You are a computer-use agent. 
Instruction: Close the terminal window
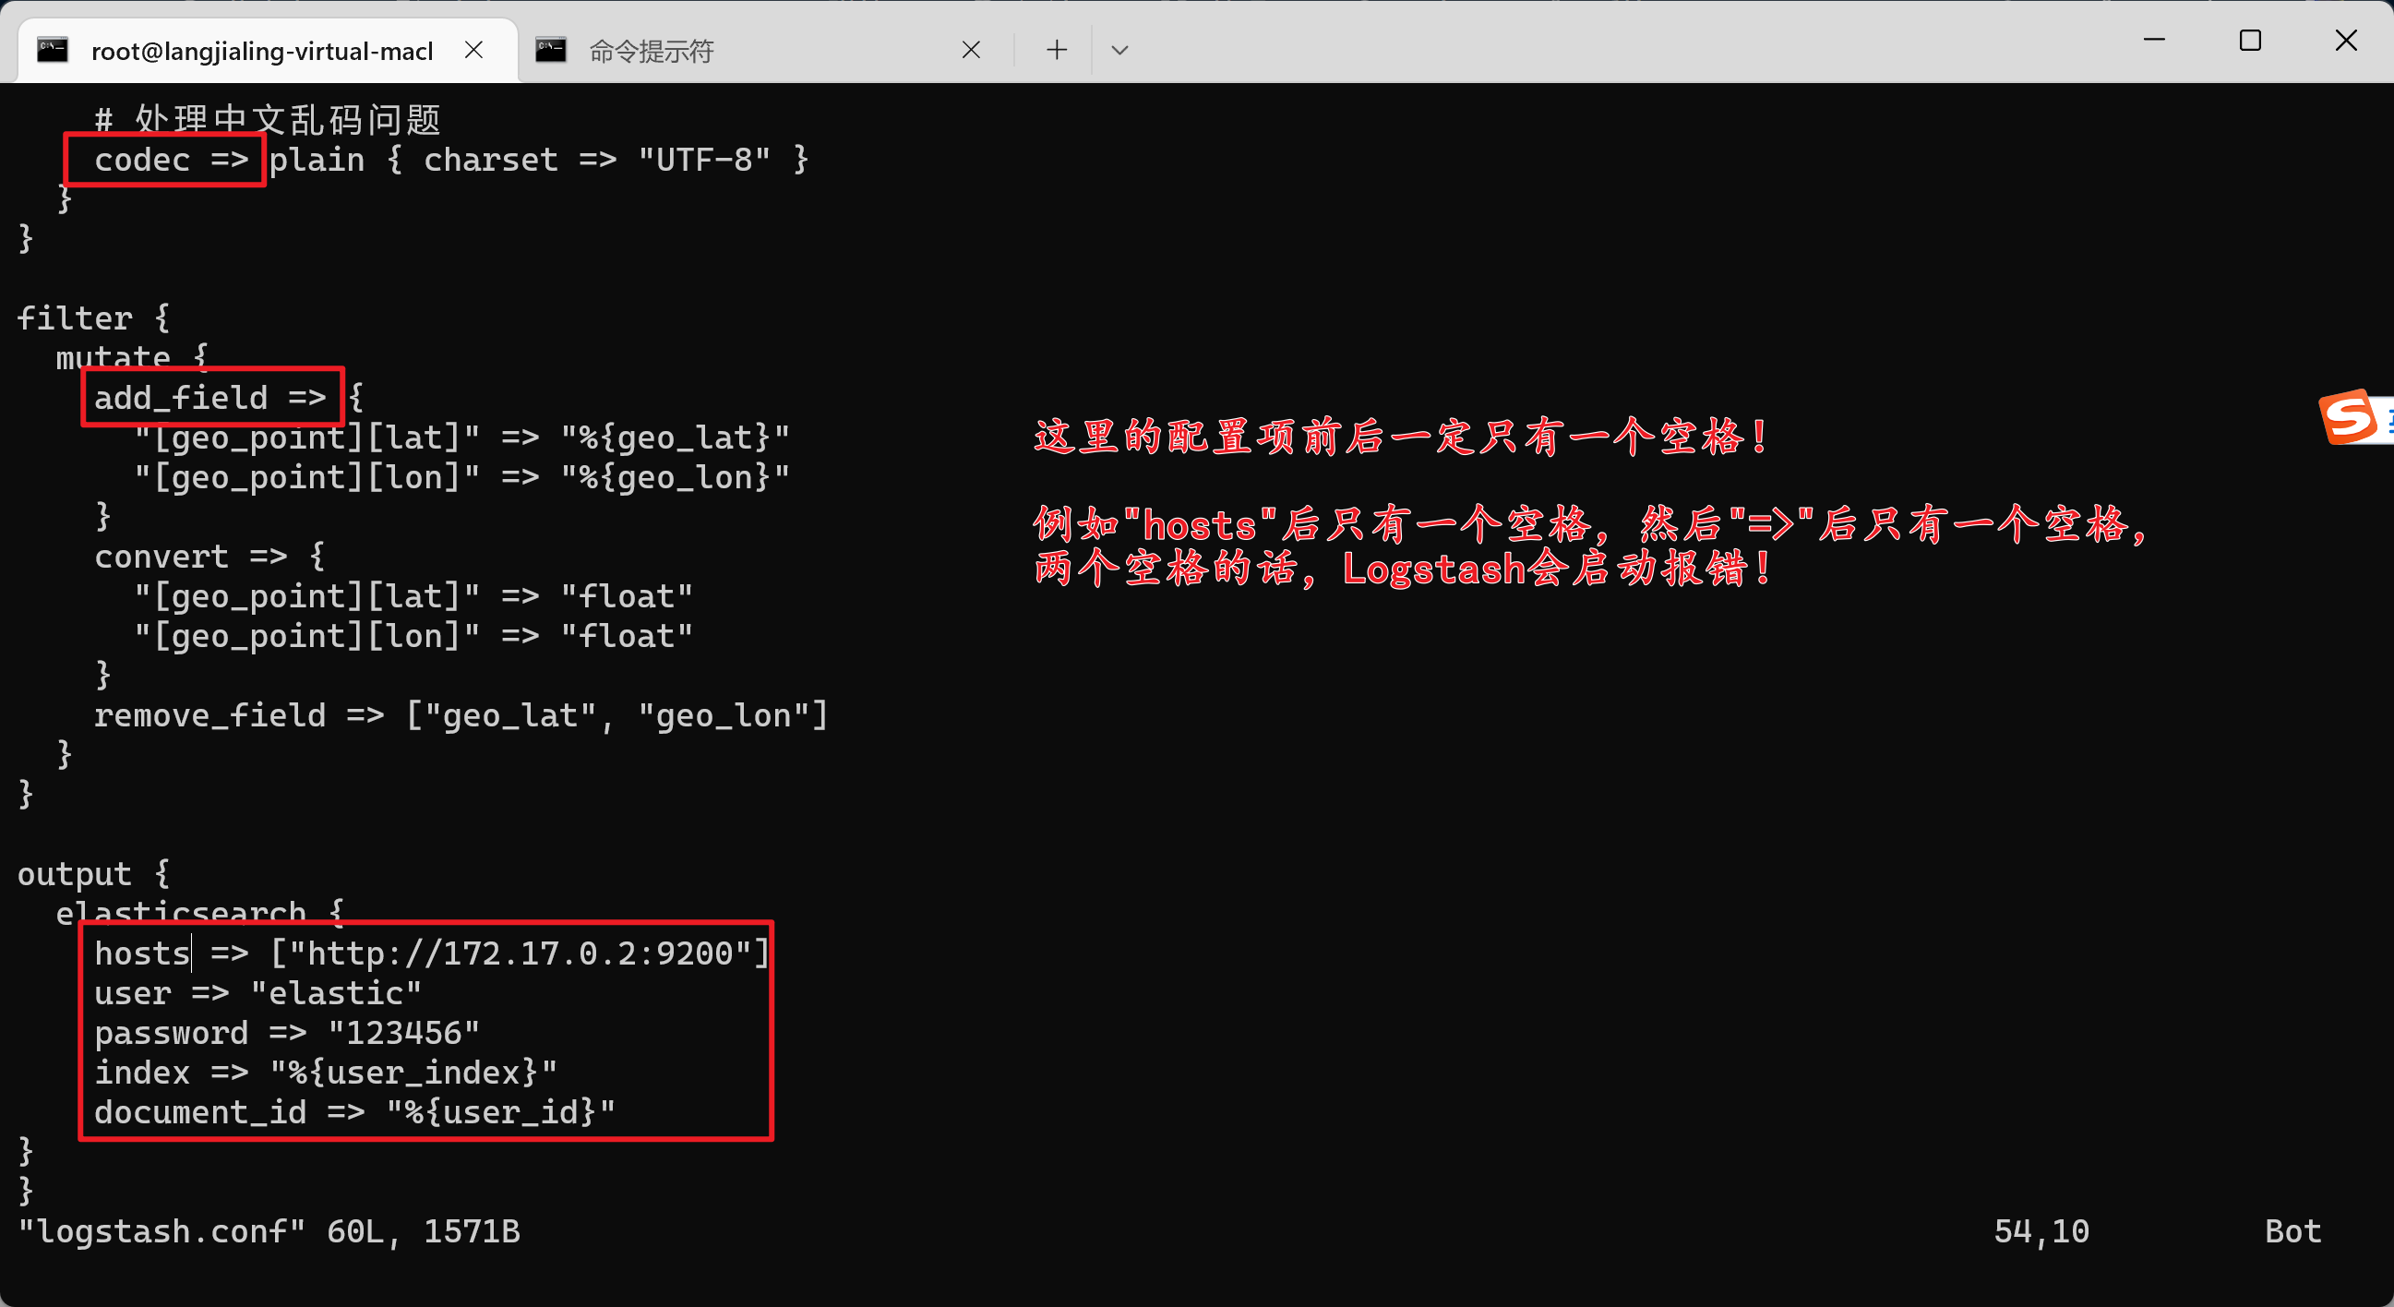pos(2346,40)
